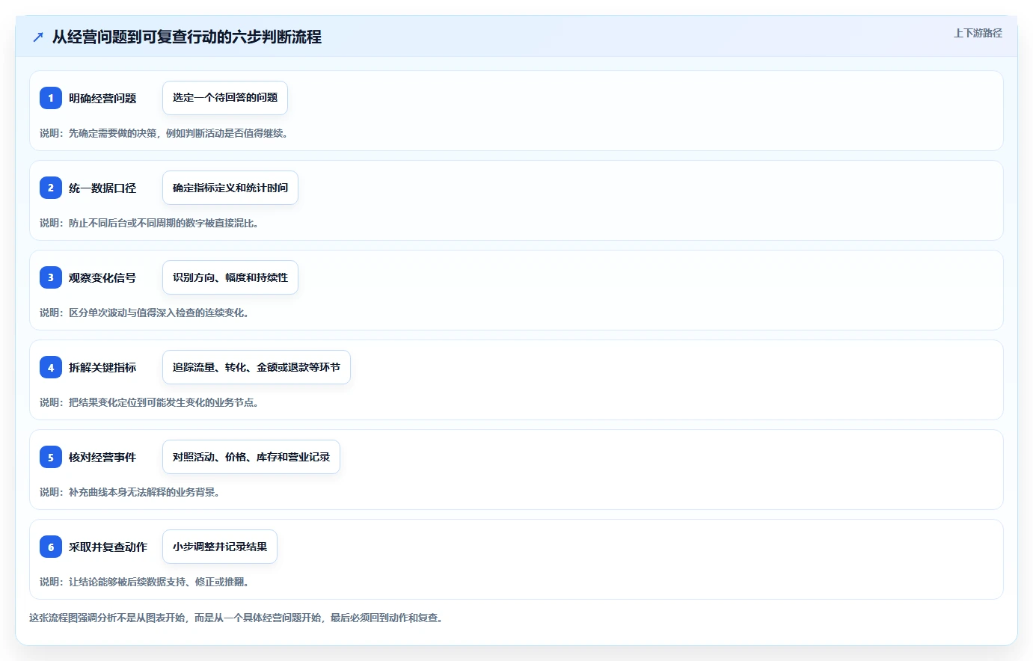Click the note 把结果变化定位到可能发生变化的业务节点
Viewport: 1033px width, 661px height.
[150, 402]
